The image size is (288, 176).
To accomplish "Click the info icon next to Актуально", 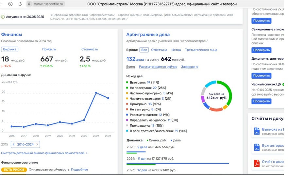I will click(x=3, y=17).
